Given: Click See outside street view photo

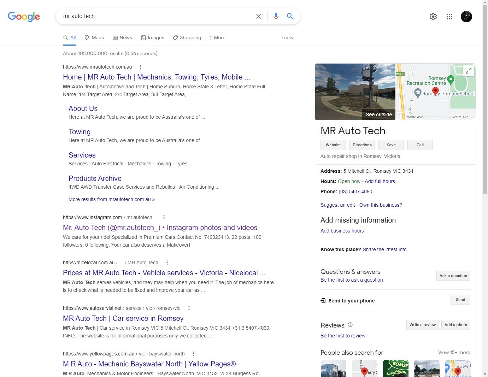Looking at the screenshot, I should click(355, 92).
